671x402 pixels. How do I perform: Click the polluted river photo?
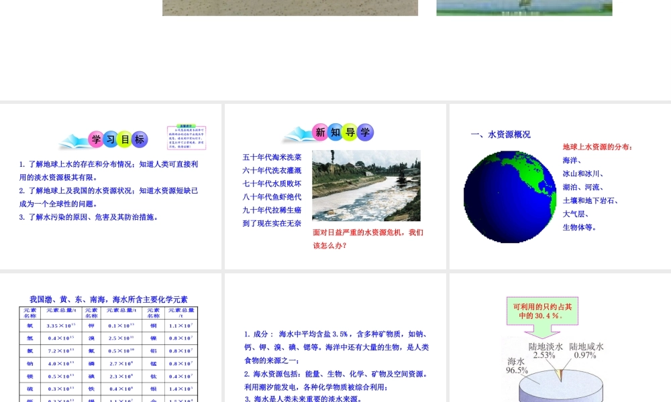coord(366,186)
